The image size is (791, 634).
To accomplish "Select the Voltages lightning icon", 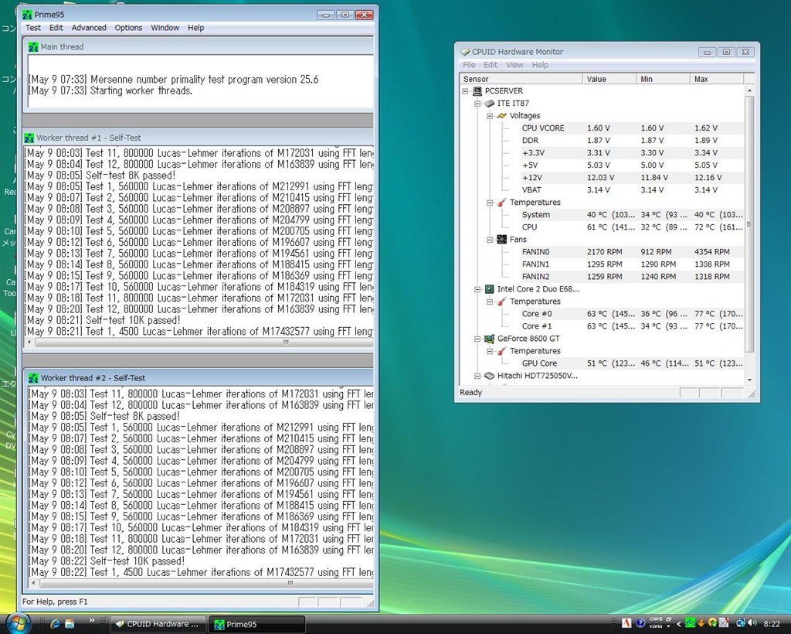I will pos(502,116).
